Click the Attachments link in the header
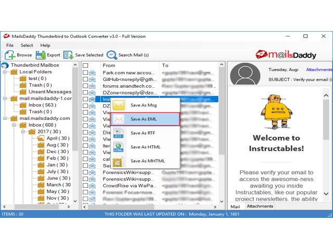The width and height of the screenshot is (333, 249). [x=319, y=70]
